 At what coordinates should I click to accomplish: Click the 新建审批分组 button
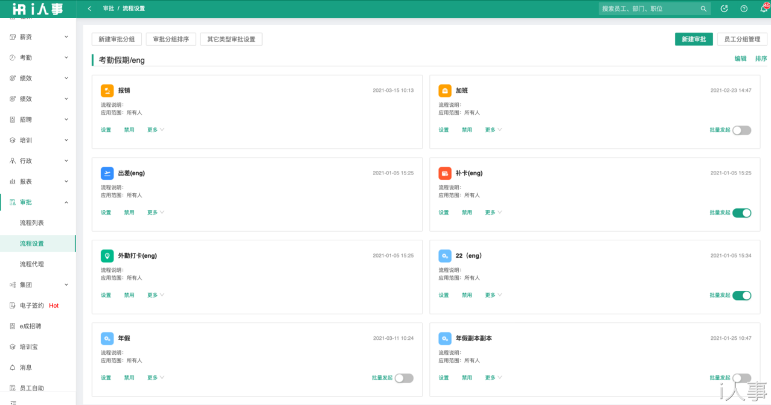pos(117,39)
